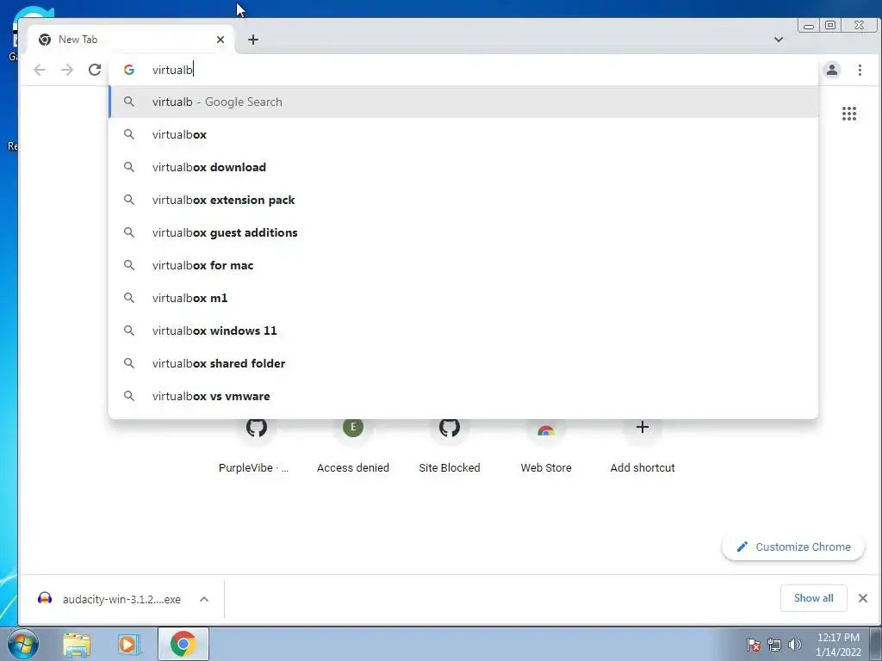
Task: Choose 'virtualbox windows 11' suggestion
Action: point(463,330)
